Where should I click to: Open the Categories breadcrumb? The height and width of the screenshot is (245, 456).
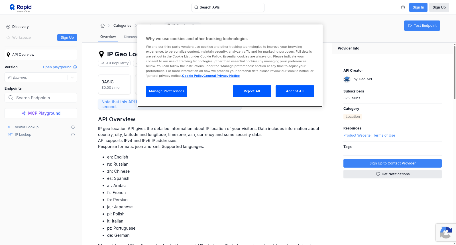[122, 26]
